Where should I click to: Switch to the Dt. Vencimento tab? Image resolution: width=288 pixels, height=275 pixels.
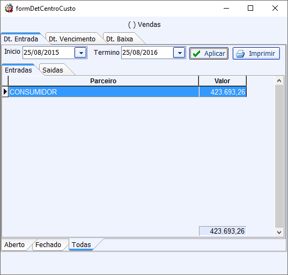click(72, 39)
